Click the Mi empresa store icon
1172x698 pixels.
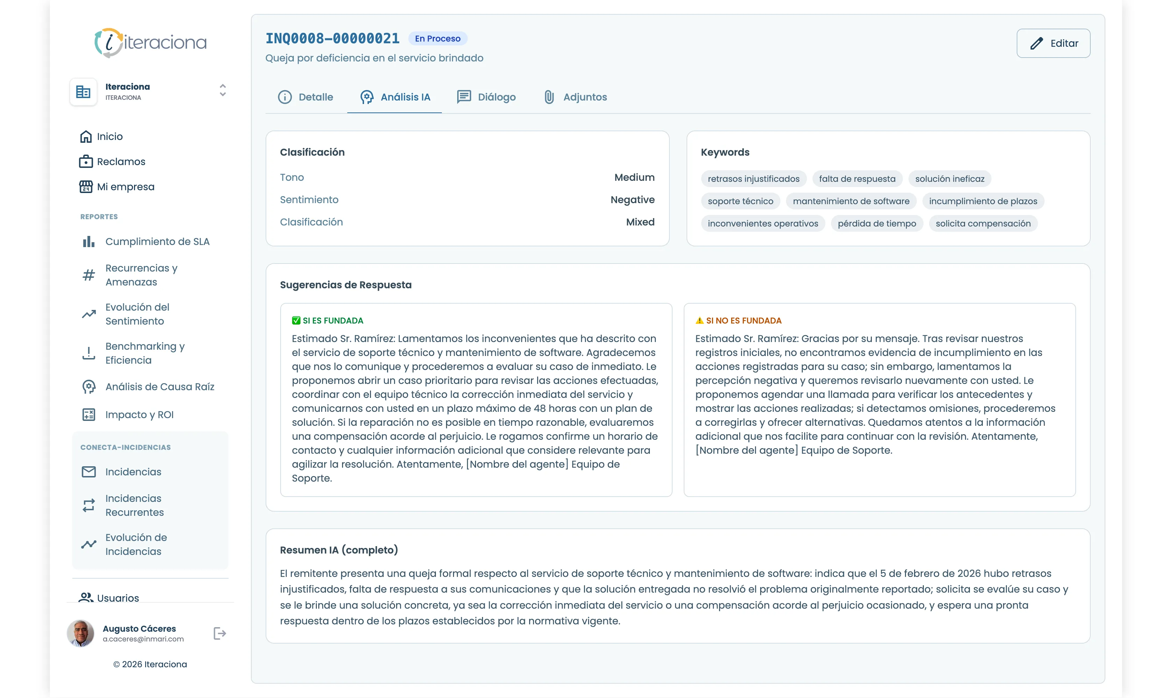[x=86, y=187]
